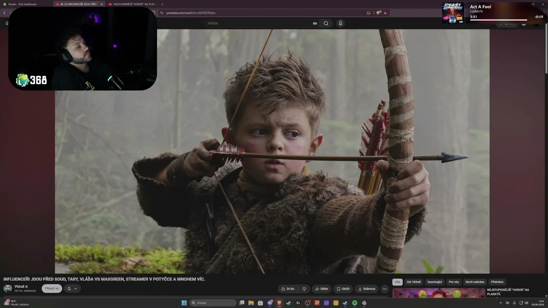
Task: Expand the notification bell dropdown
Action: (72, 289)
